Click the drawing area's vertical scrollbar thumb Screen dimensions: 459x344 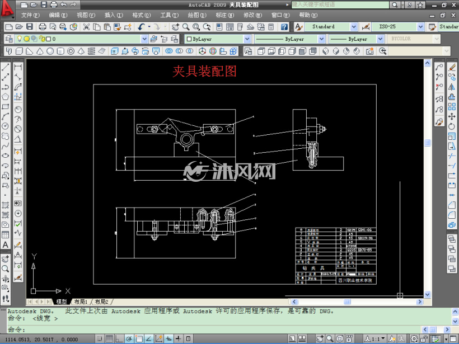coord(428,143)
